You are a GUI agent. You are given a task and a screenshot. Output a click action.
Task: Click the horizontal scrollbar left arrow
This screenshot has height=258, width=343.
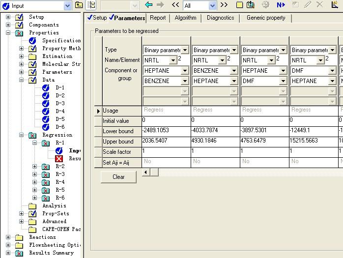coord(145,172)
